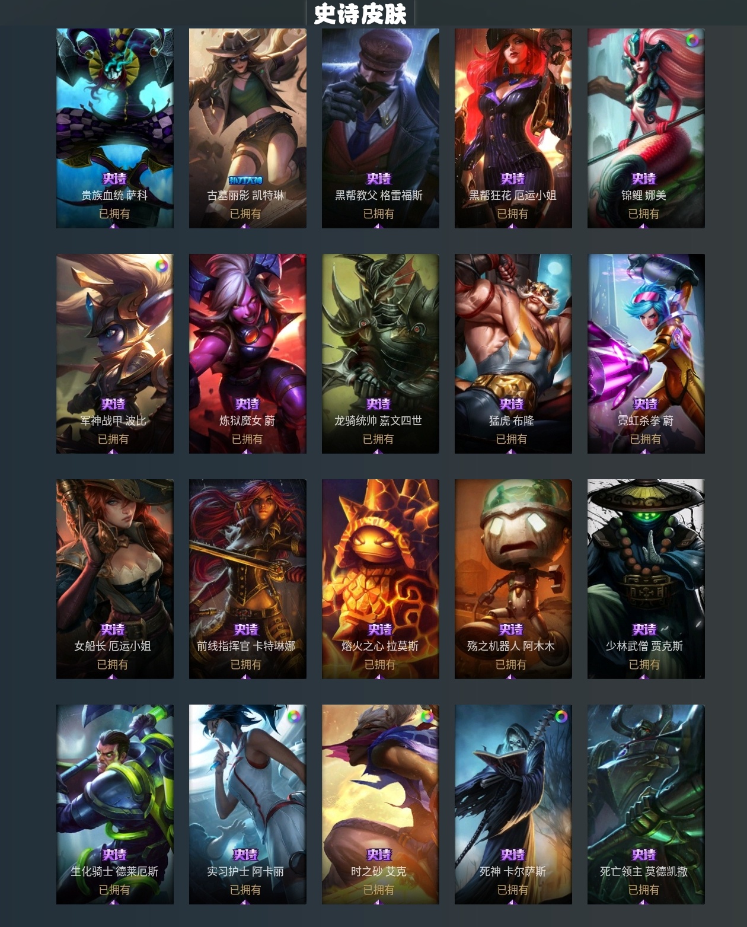747x927 pixels.
Task: Click the 猛虎 布隆 skin name
Action: pos(512,421)
